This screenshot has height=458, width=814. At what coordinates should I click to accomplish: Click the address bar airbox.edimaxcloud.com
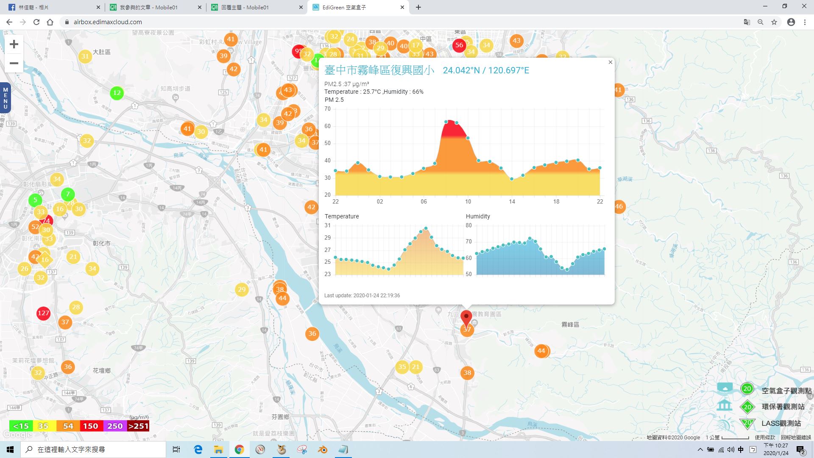108,22
